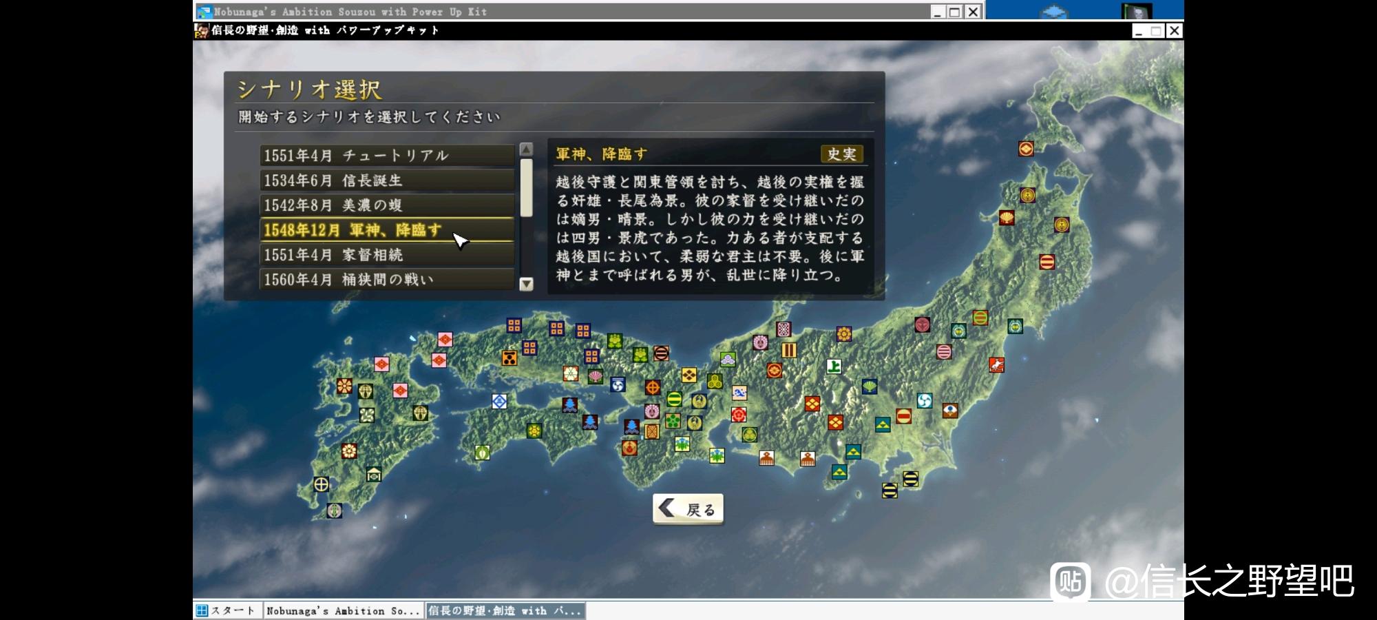The width and height of the screenshot is (1377, 620).
Task: Select the red plum blossom crest
Action: (739, 415)
